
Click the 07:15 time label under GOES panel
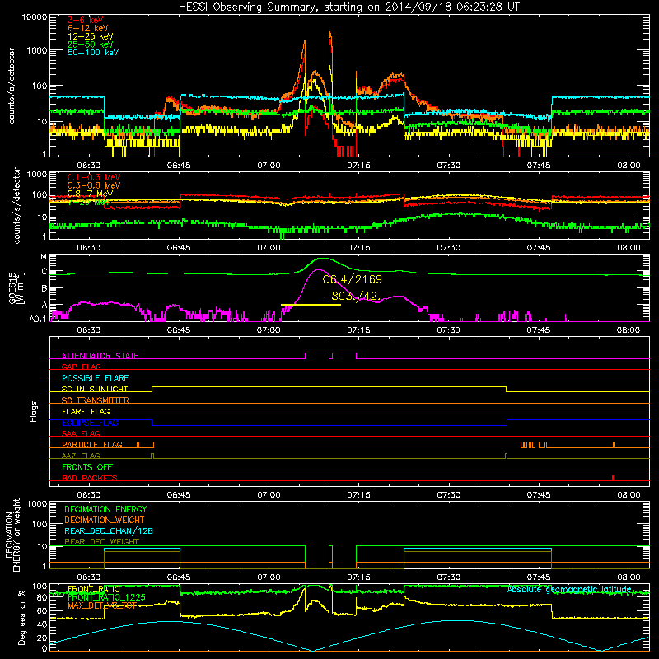(358, 330)
